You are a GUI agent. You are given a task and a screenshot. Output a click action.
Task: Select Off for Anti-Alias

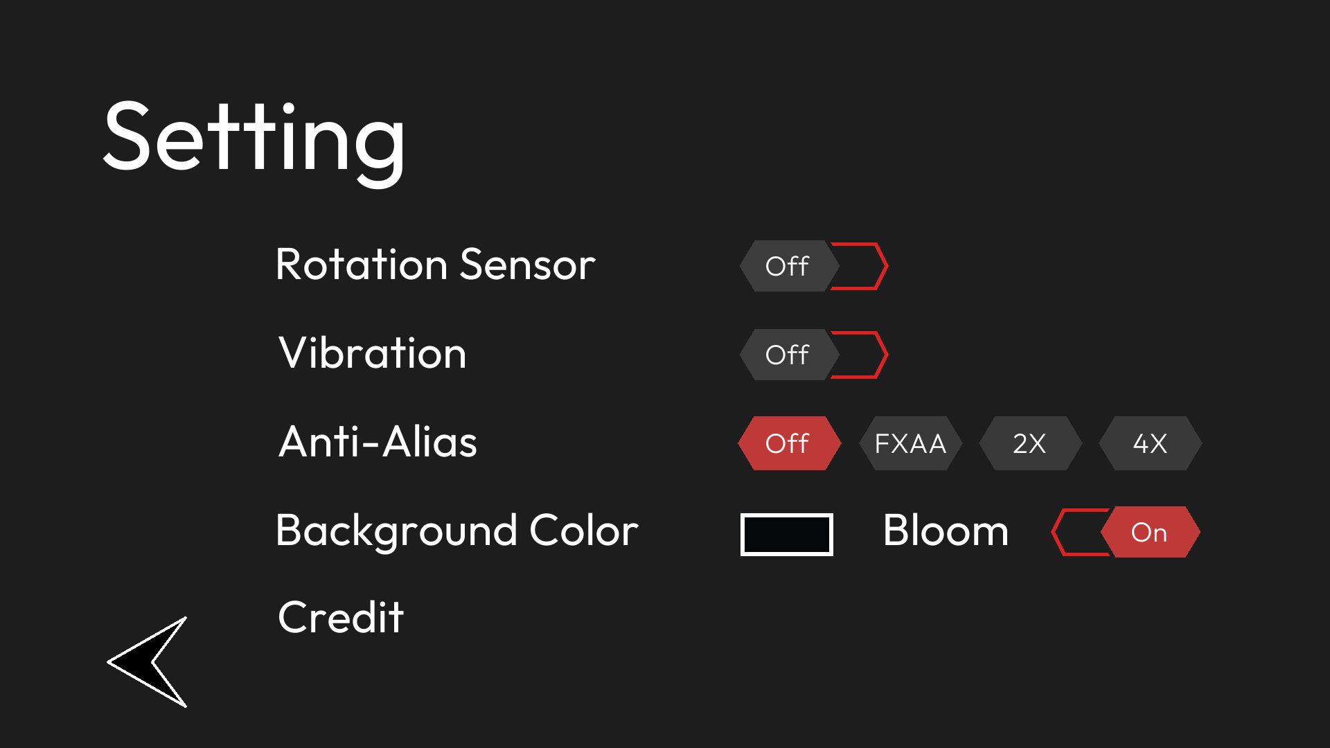[x=788, y=443]
